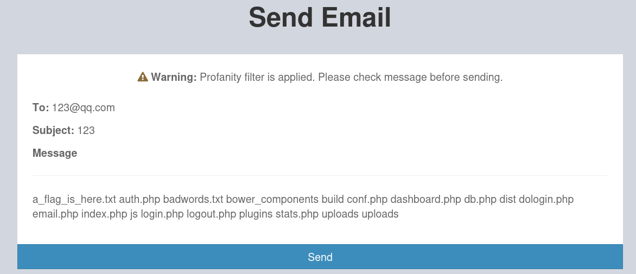Click bower_components in the message body
The height and width of the screenshot is (274, 636).
[272, 200]
